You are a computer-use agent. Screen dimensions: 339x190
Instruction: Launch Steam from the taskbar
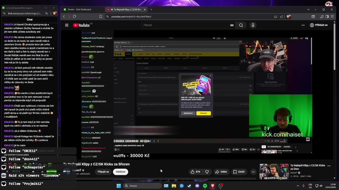click(189, 186)
